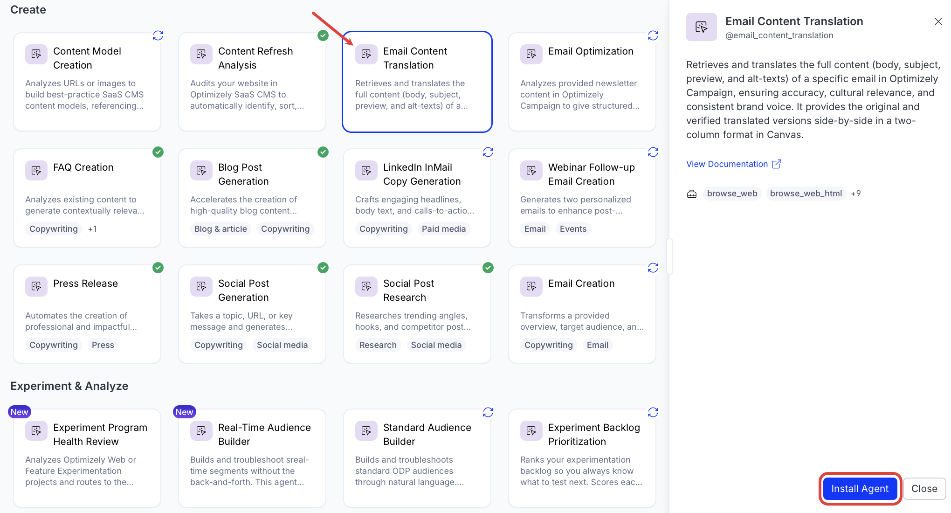951x513 pixels.
Task: Click the New badge on Real-Time Audience Builder
Action: [x=185, y=412]
